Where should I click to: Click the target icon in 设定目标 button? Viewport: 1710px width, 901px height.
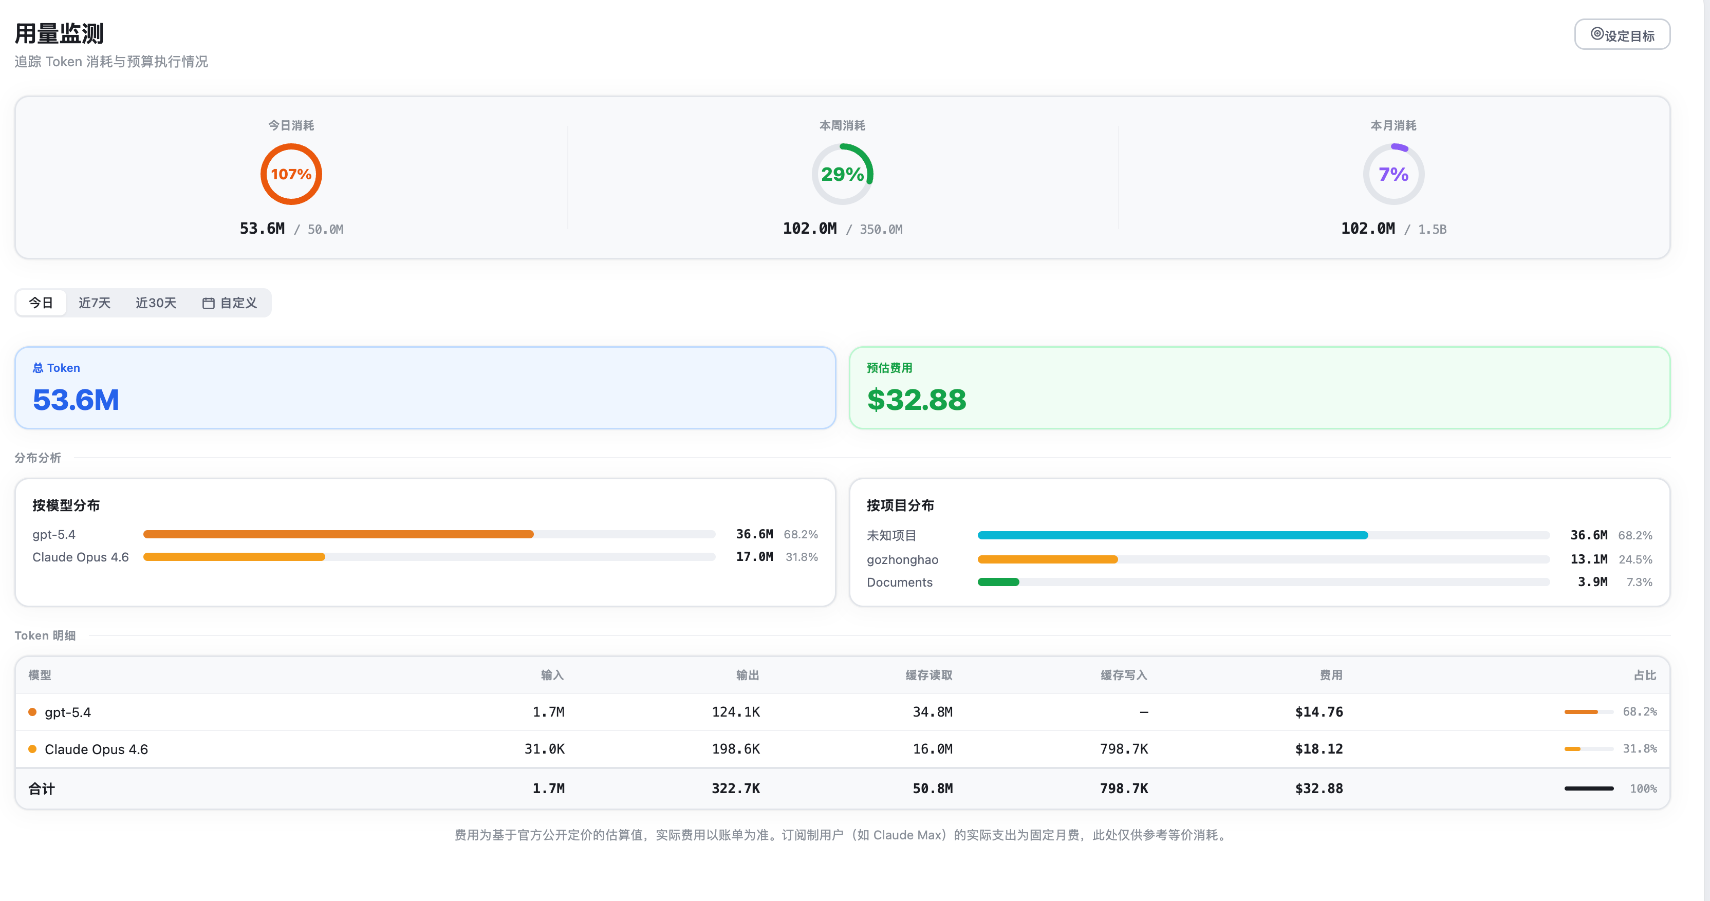[x=1597, y=34]
